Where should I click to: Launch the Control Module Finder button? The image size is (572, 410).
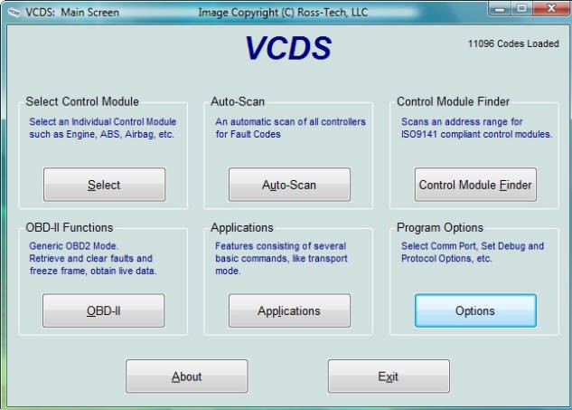tap(475, 185)
